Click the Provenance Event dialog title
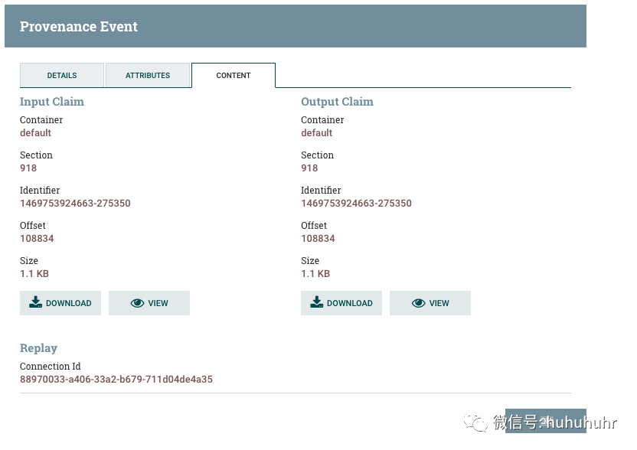 pos(79,26)
